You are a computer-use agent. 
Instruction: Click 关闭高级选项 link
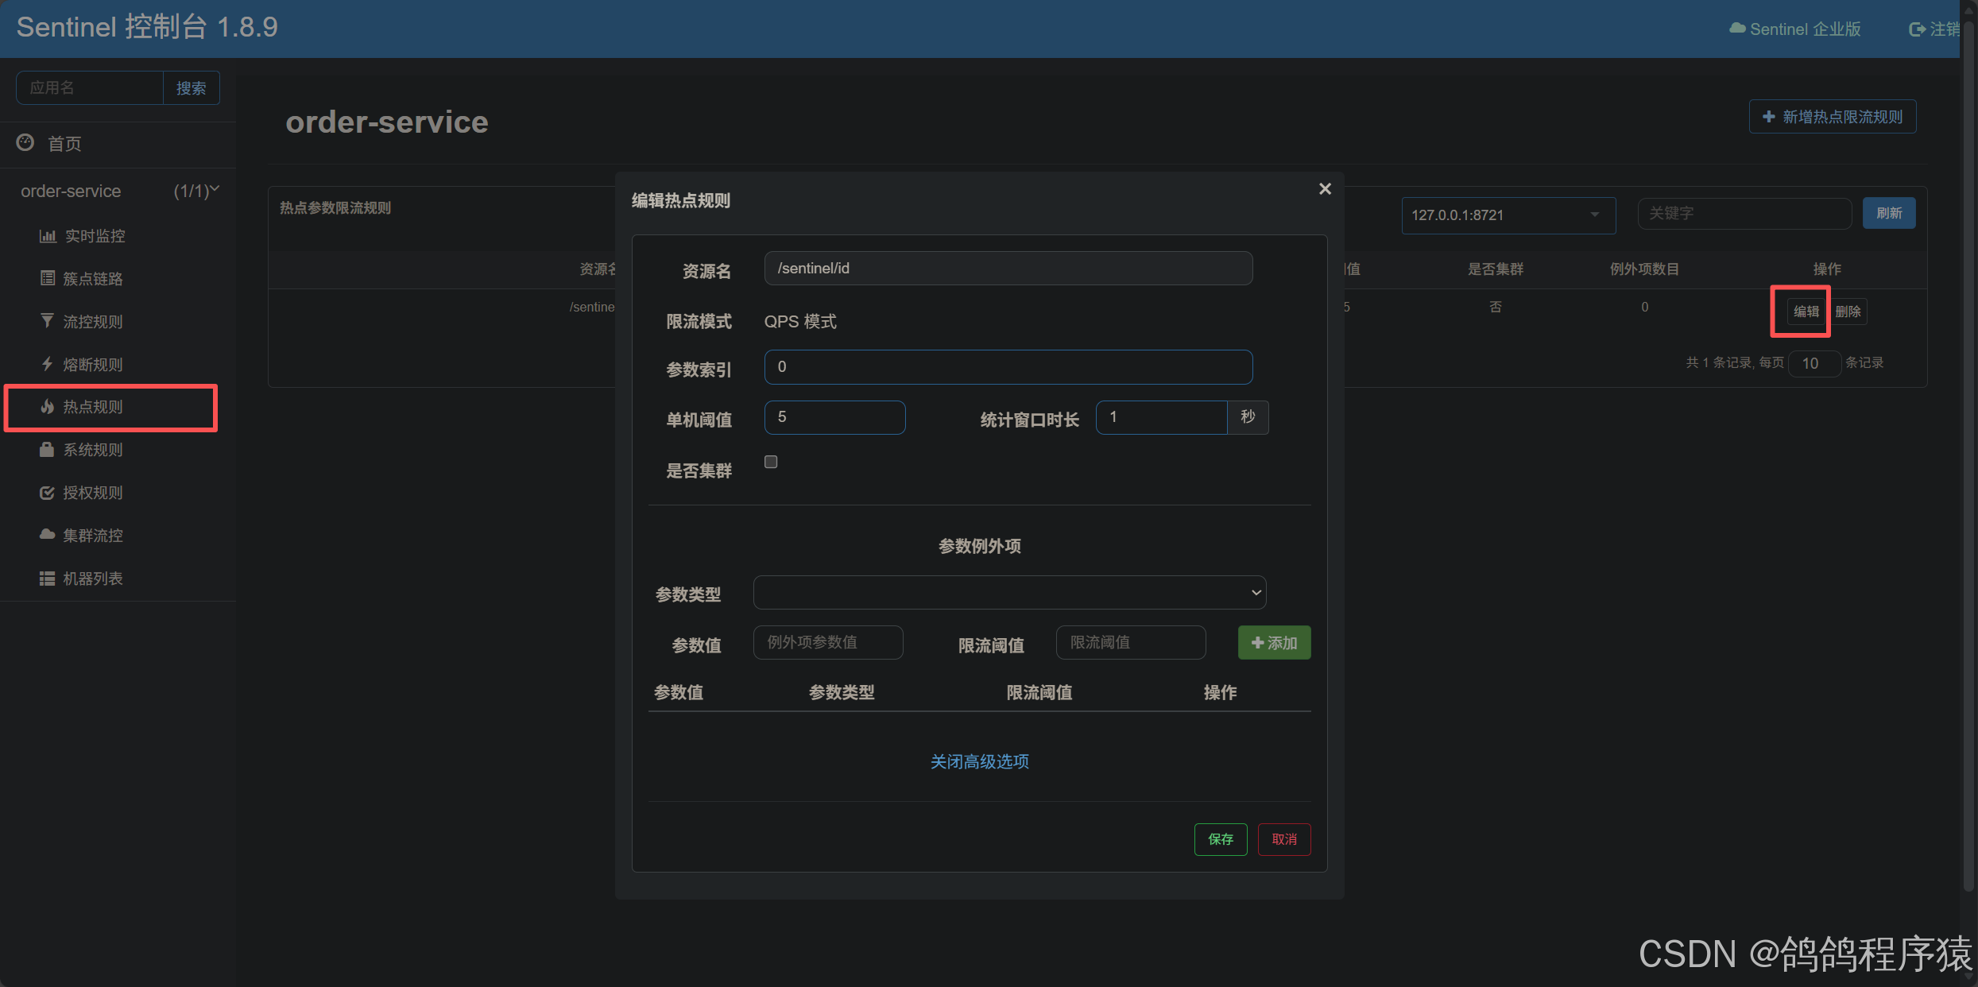pos(979,761)
